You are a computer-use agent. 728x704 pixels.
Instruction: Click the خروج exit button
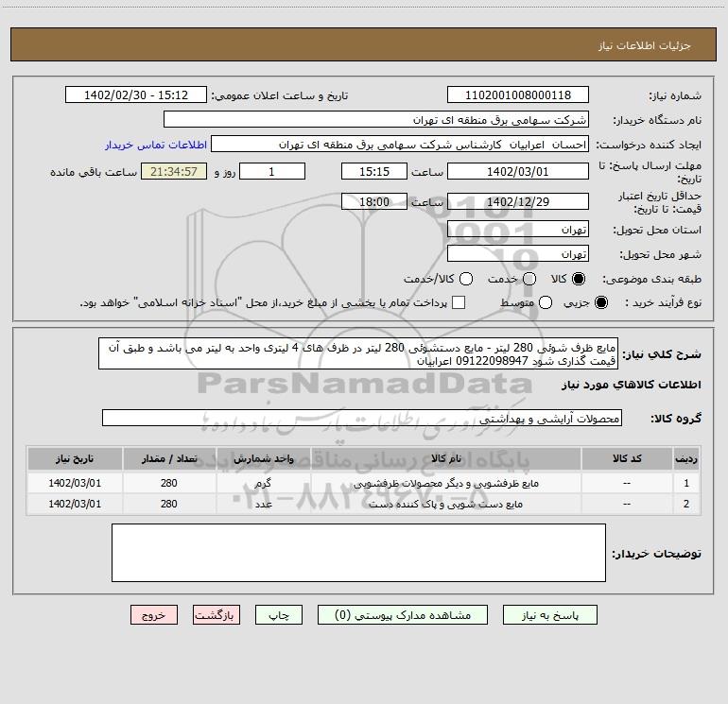tap(154, 615)
